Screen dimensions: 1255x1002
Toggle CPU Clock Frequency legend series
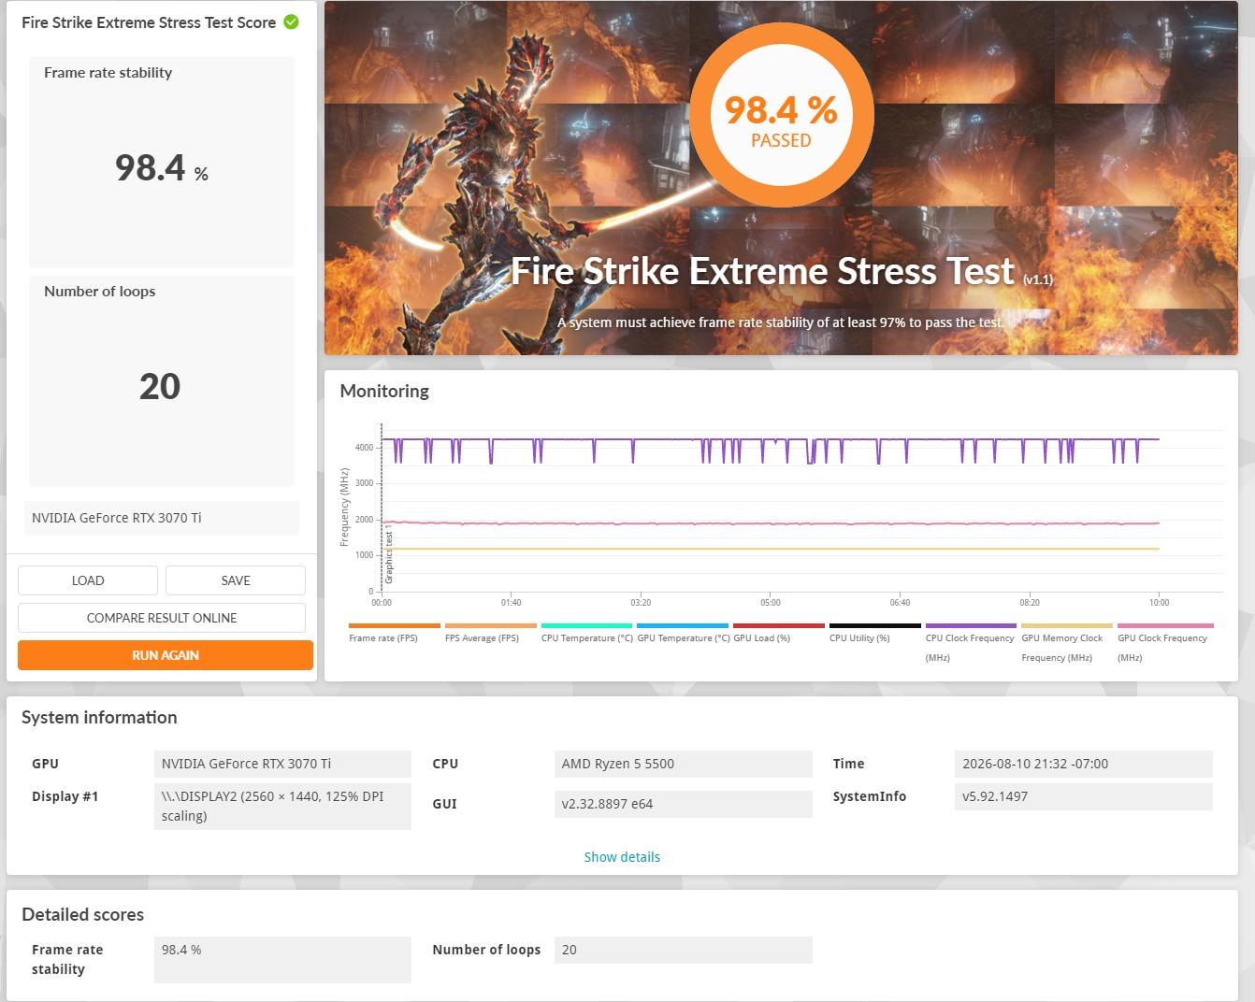971,643
